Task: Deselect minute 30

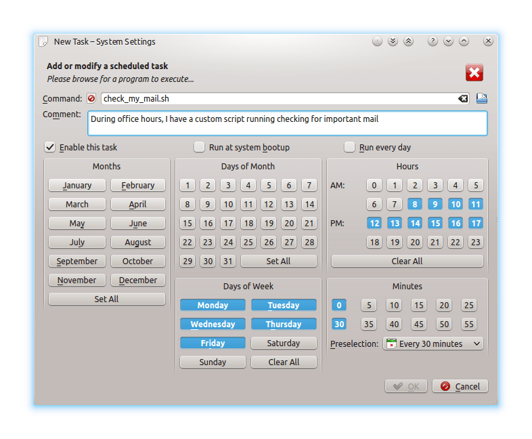Action: click(x=339, y=324)
